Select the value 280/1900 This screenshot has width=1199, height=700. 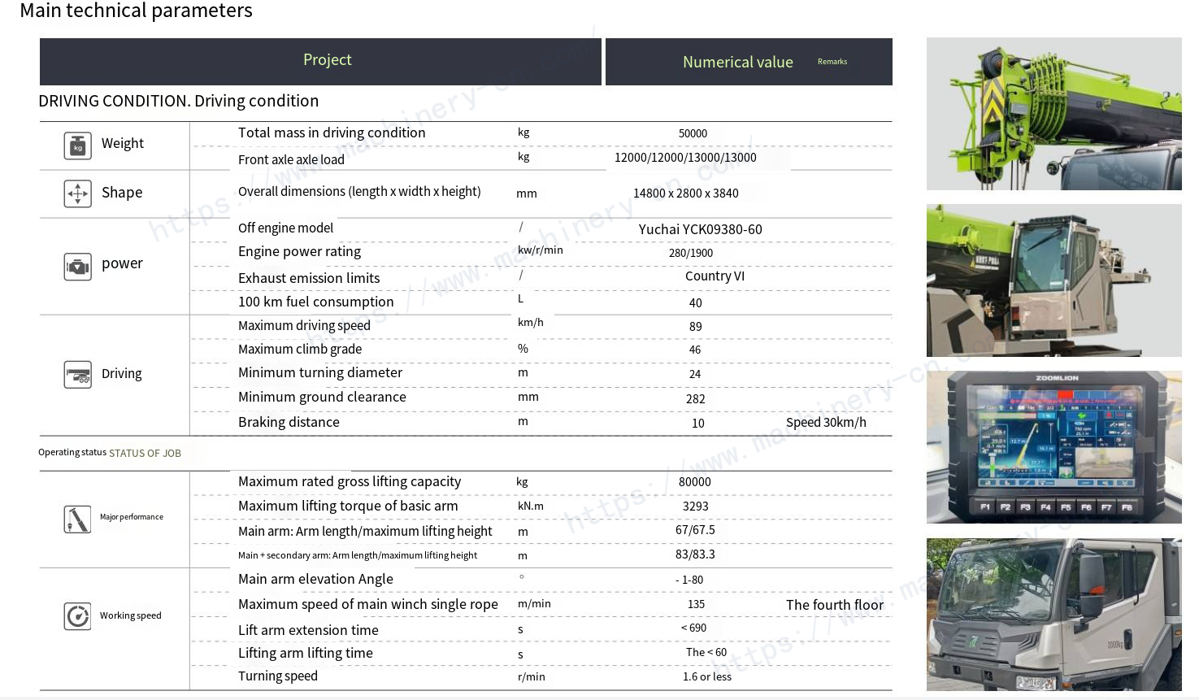(691, 253)
